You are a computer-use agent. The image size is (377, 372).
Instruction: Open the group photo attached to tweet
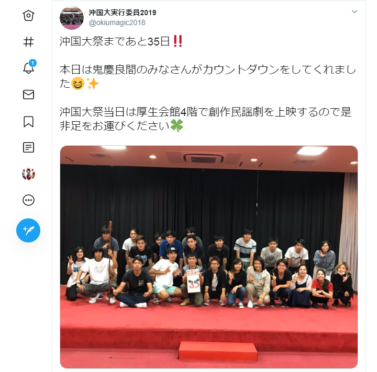(209, 257)
